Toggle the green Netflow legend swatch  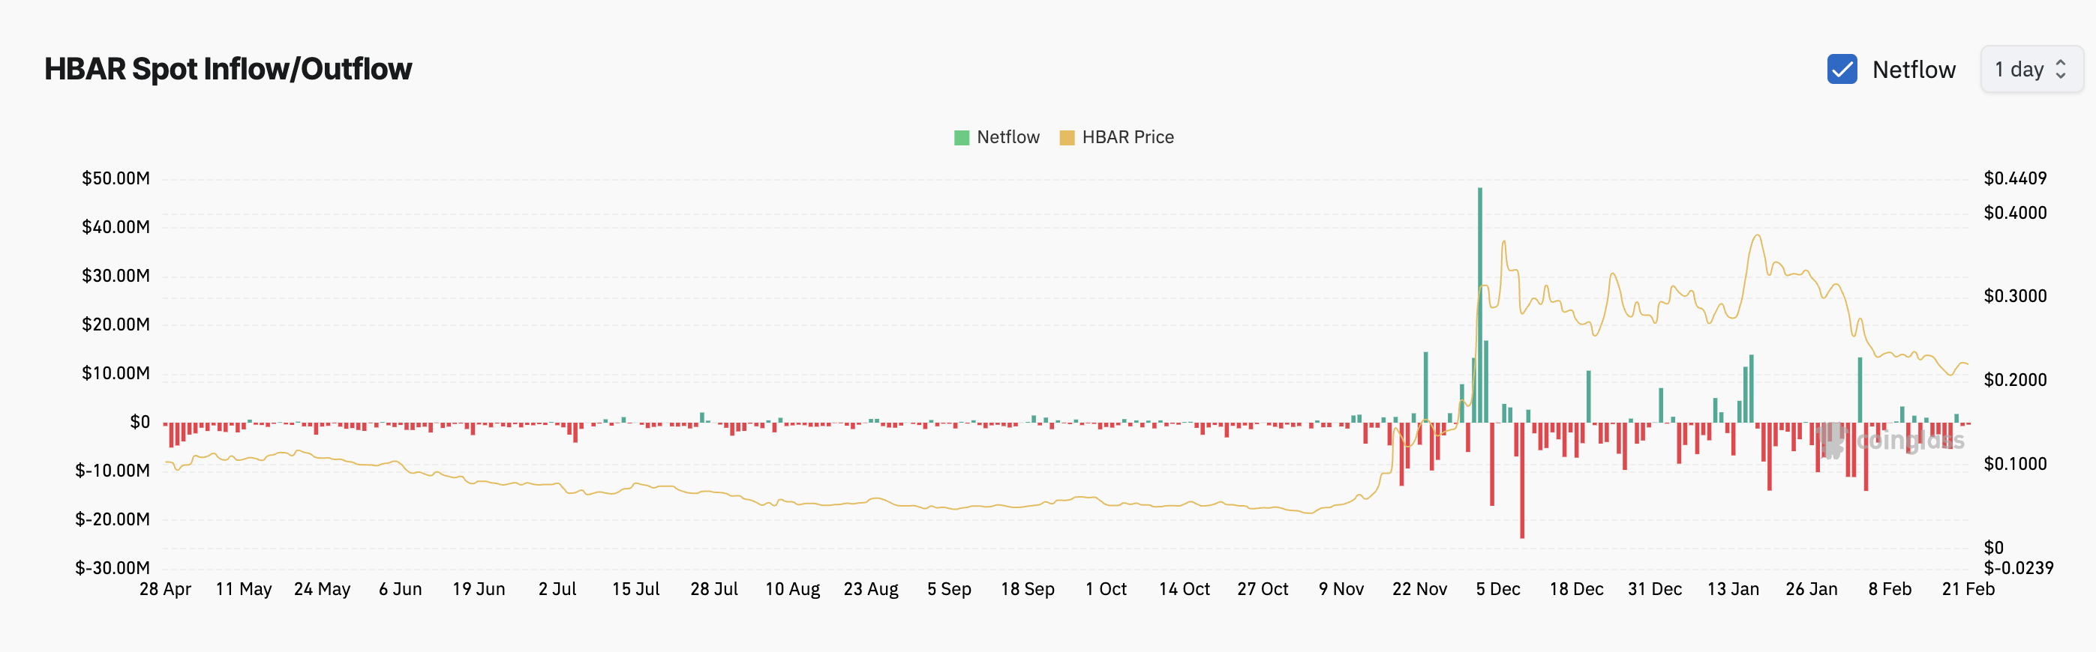click(x=961, y=137)
